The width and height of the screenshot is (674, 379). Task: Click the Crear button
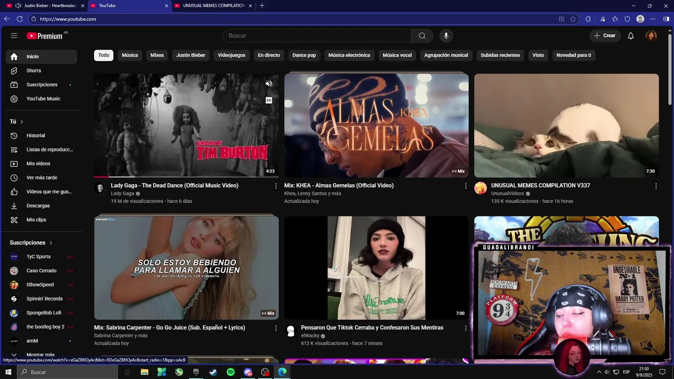point(604,36)
